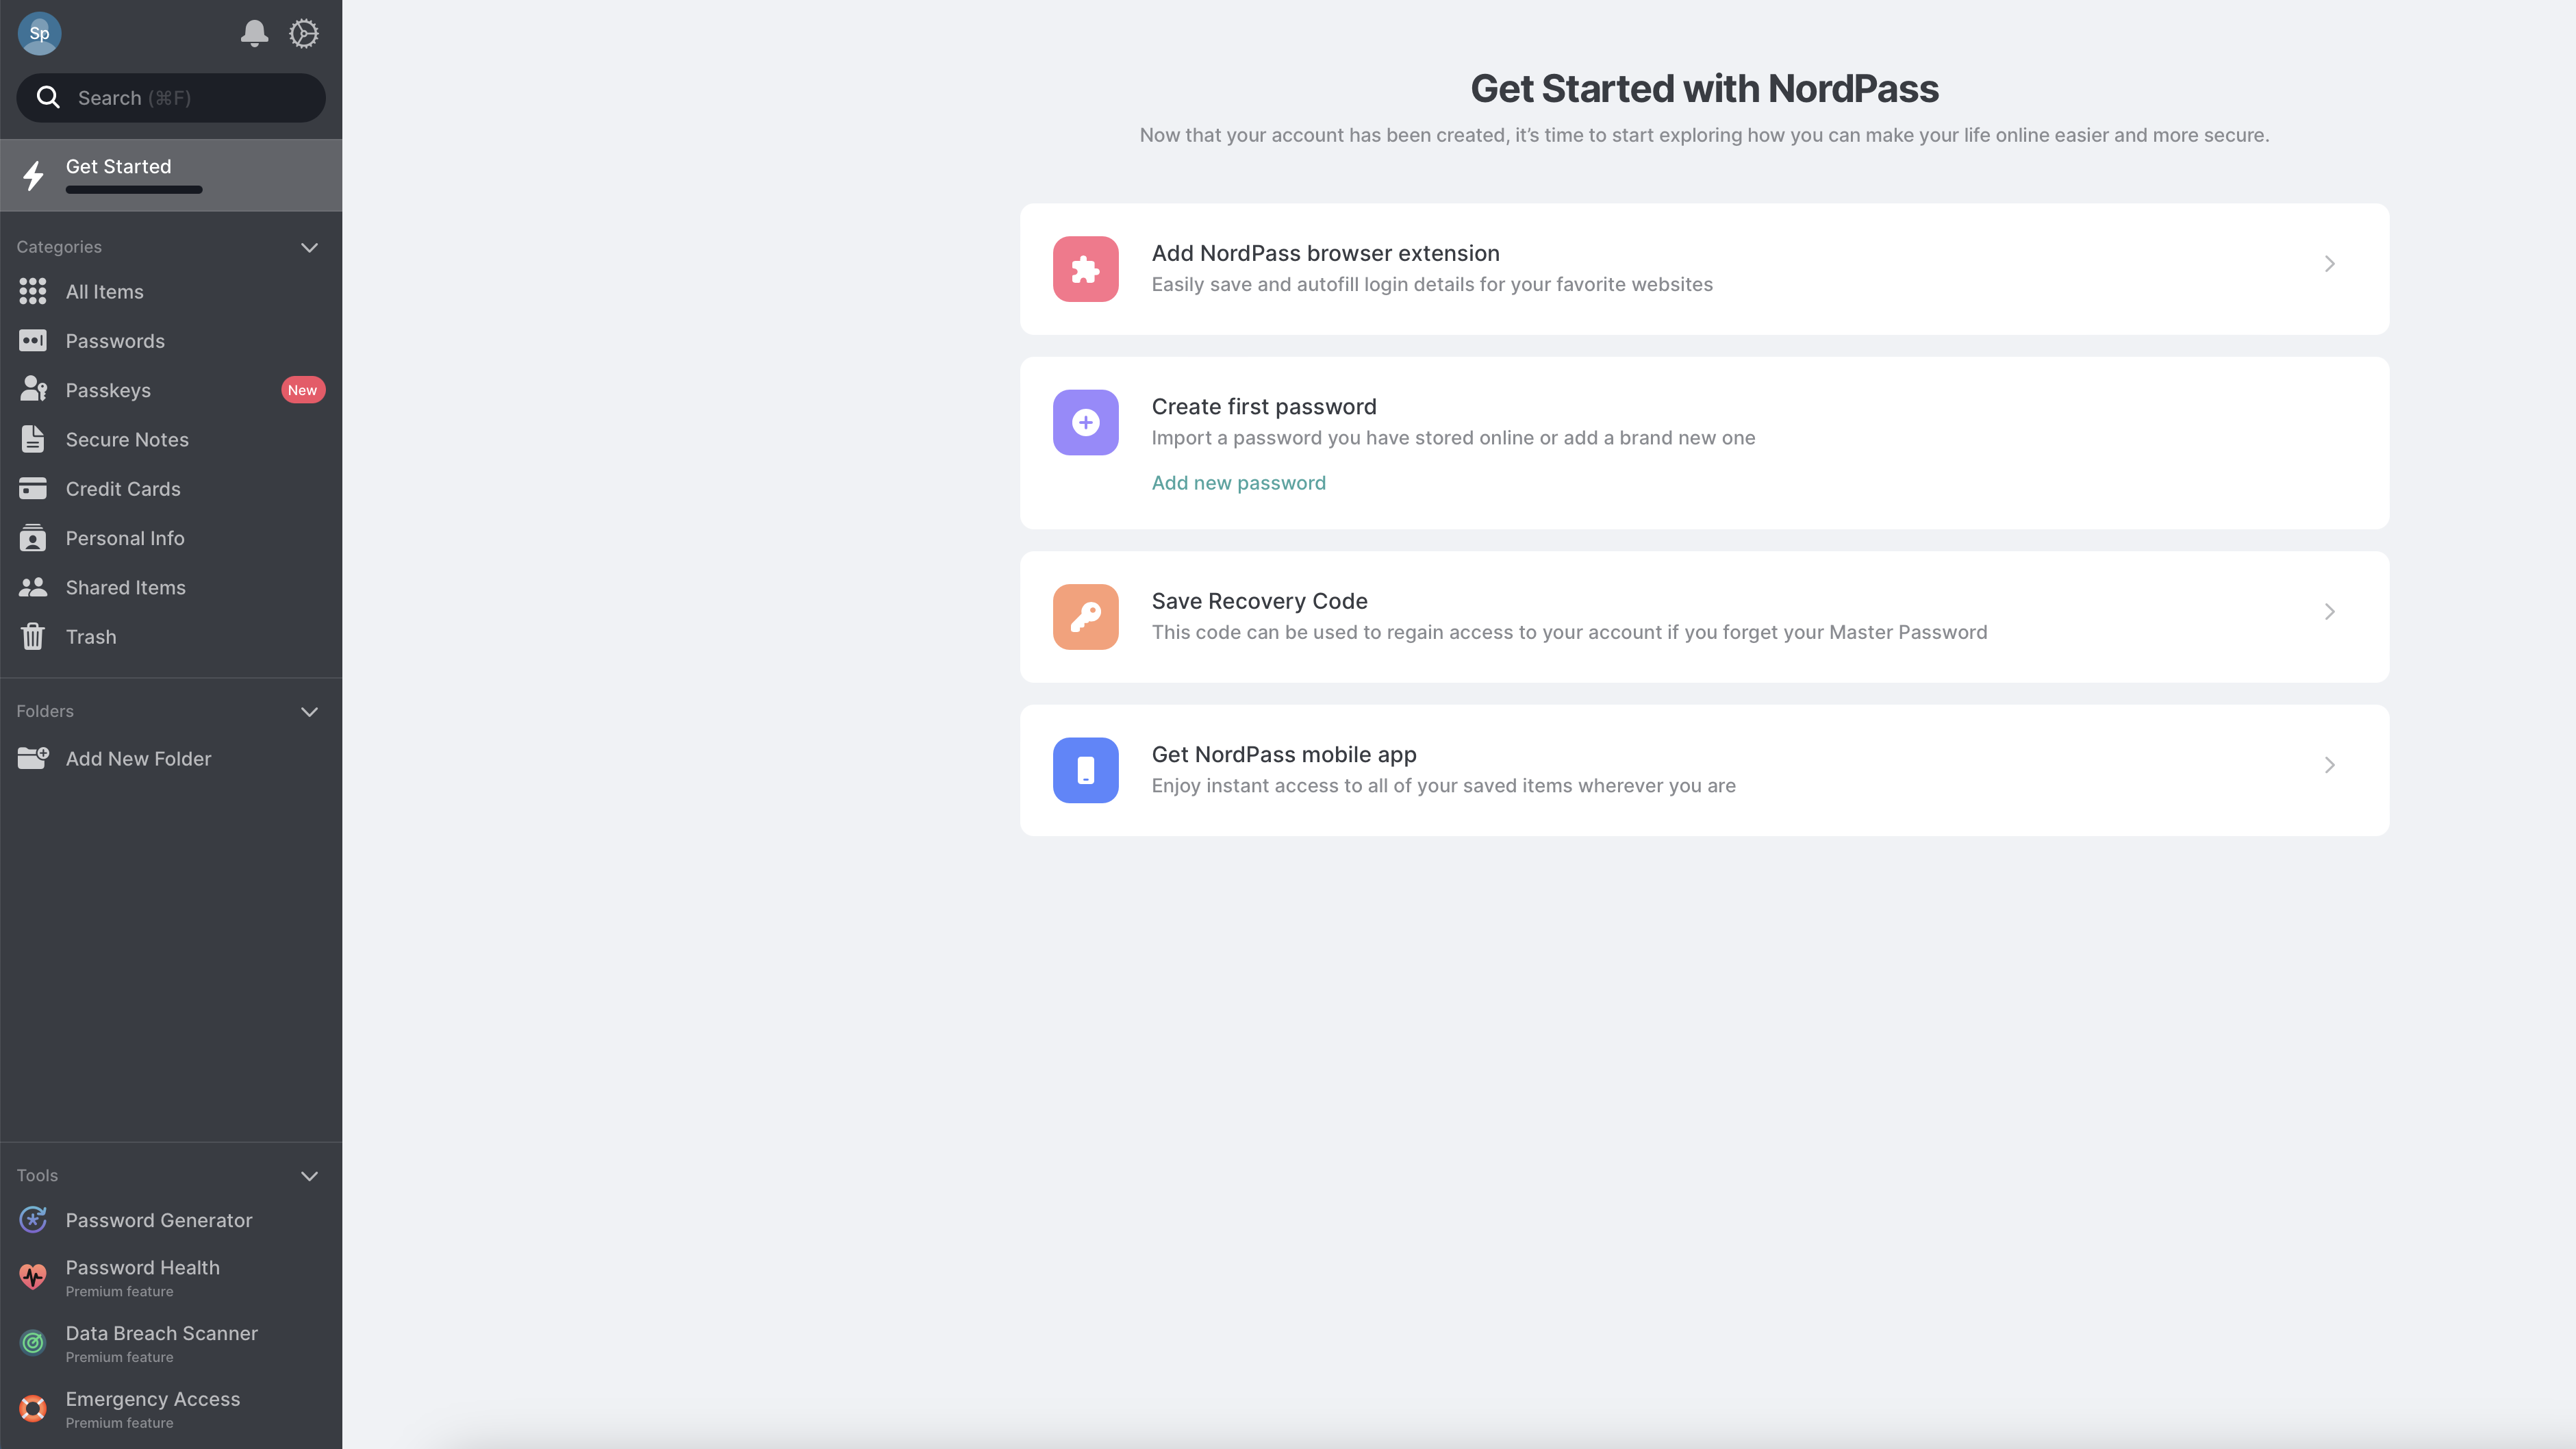Open the Sp profile avatar
This screenshot has width=2576, height=1449.
39,33
